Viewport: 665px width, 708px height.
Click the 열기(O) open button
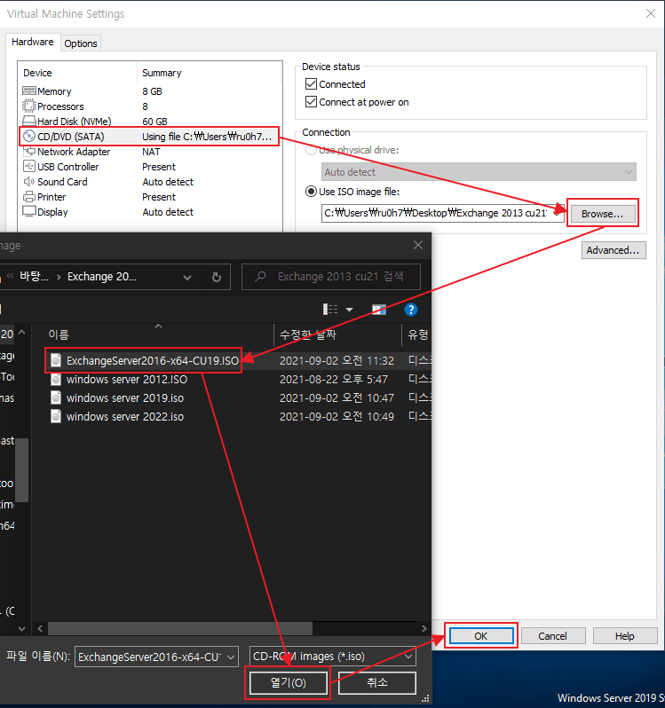click(289, 683)
